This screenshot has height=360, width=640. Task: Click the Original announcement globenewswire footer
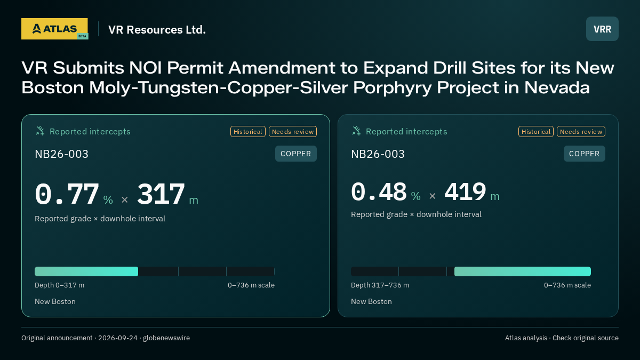point(106,338)
